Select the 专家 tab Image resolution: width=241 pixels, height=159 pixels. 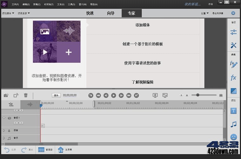point(131,13)
